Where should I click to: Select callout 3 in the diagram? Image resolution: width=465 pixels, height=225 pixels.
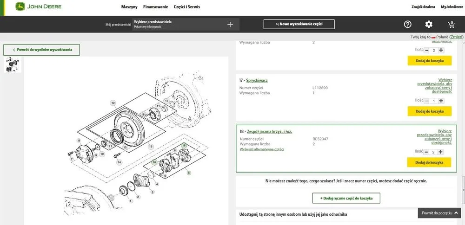(x=153, y=192)
